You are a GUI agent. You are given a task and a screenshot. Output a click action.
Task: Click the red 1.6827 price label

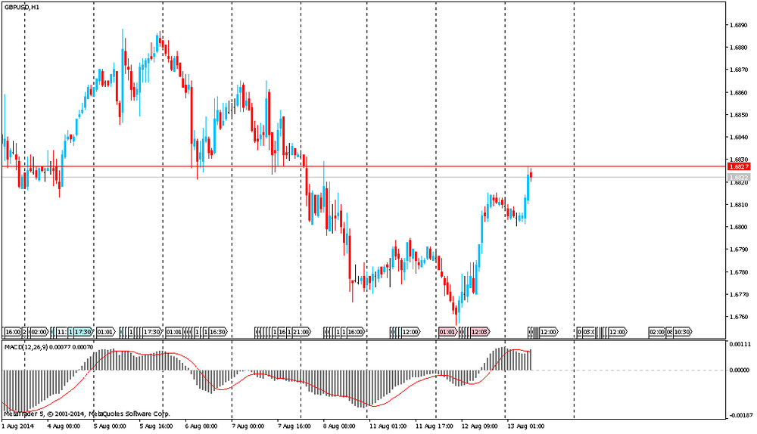[x=738, y=166]
